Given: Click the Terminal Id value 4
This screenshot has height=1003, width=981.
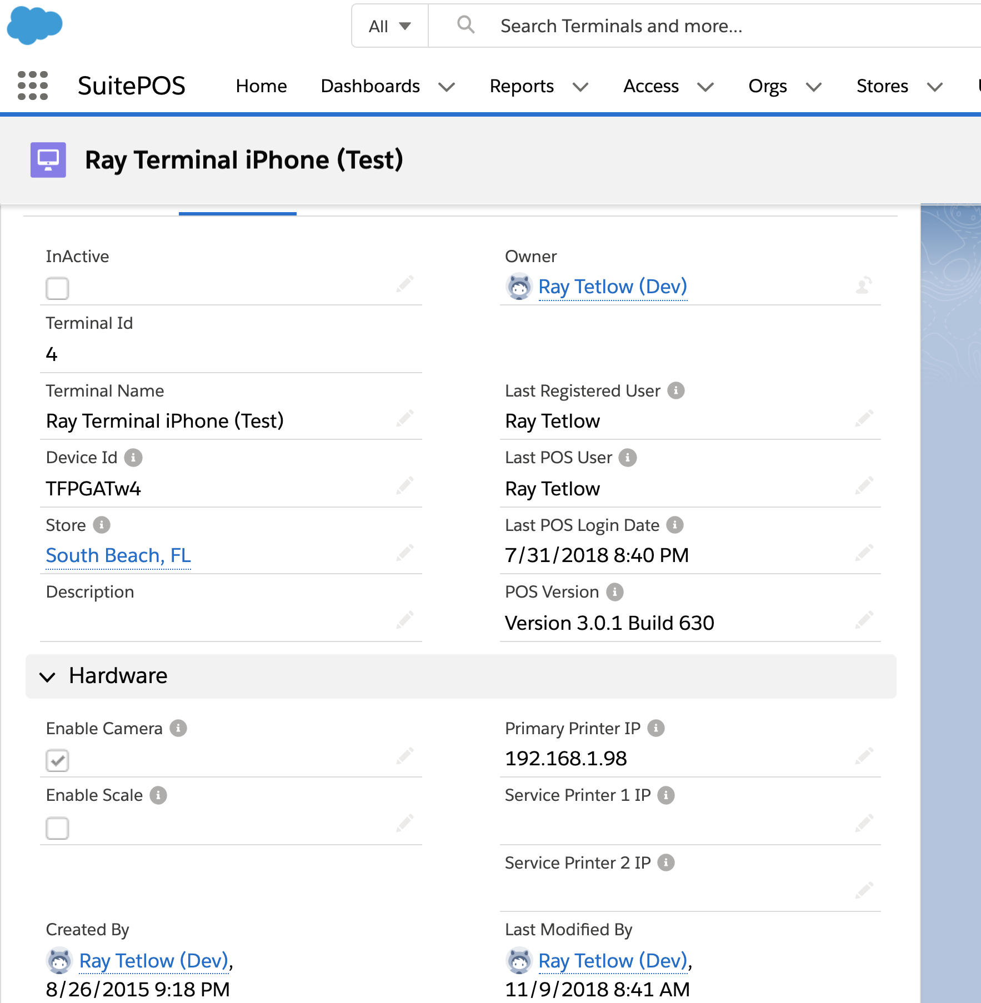Looking at the screenshot, I should pyautogui.click(x=52, y=354).
